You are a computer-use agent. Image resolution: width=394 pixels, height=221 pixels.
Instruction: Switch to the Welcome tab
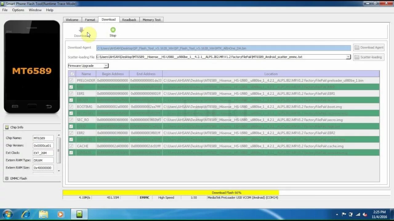pyautogui.click(x=72, y=20)
